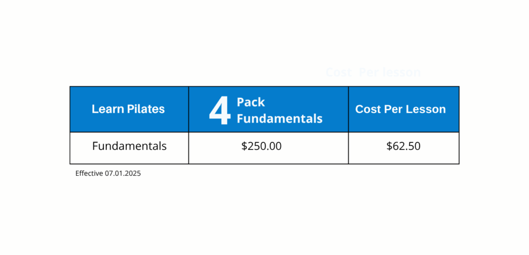
Task: Select the large numeral 4 in header
Action: coord(220,110)
